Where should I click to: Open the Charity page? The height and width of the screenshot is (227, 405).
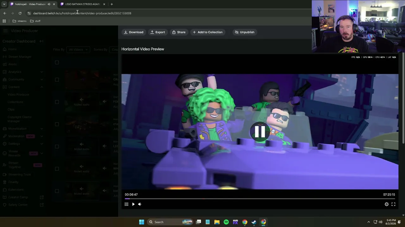[x=14, y=182]
